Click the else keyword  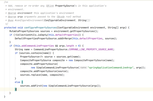(18, 82)
